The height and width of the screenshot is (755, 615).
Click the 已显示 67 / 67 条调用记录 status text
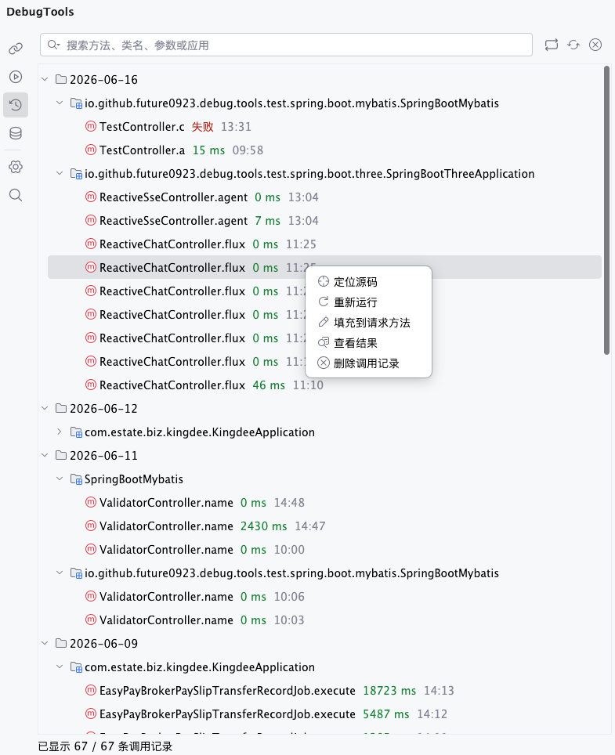pyautogui.click(x=105, y=746)
